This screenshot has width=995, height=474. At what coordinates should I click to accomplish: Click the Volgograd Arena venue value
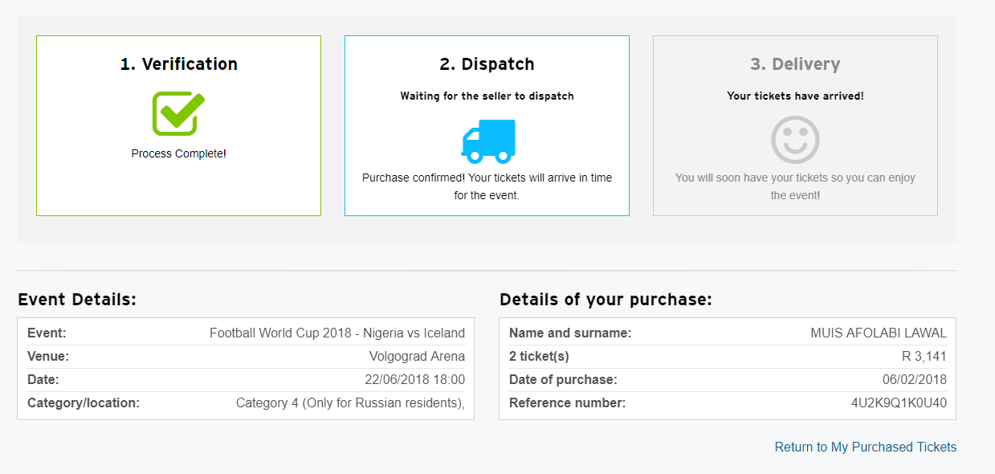tap(417, 357)
